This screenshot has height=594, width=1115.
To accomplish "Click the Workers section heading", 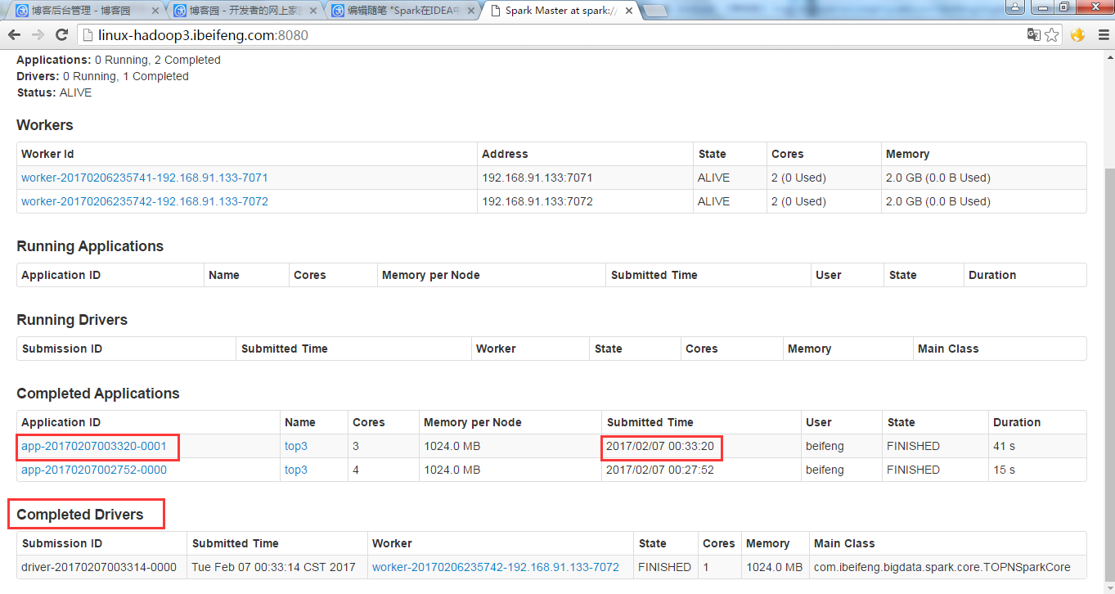I will click(x=45, y=125).
